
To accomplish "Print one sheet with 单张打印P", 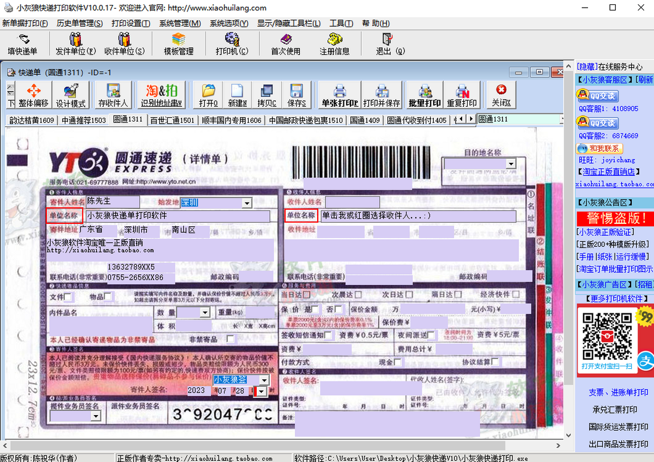I will coord(340,95).
